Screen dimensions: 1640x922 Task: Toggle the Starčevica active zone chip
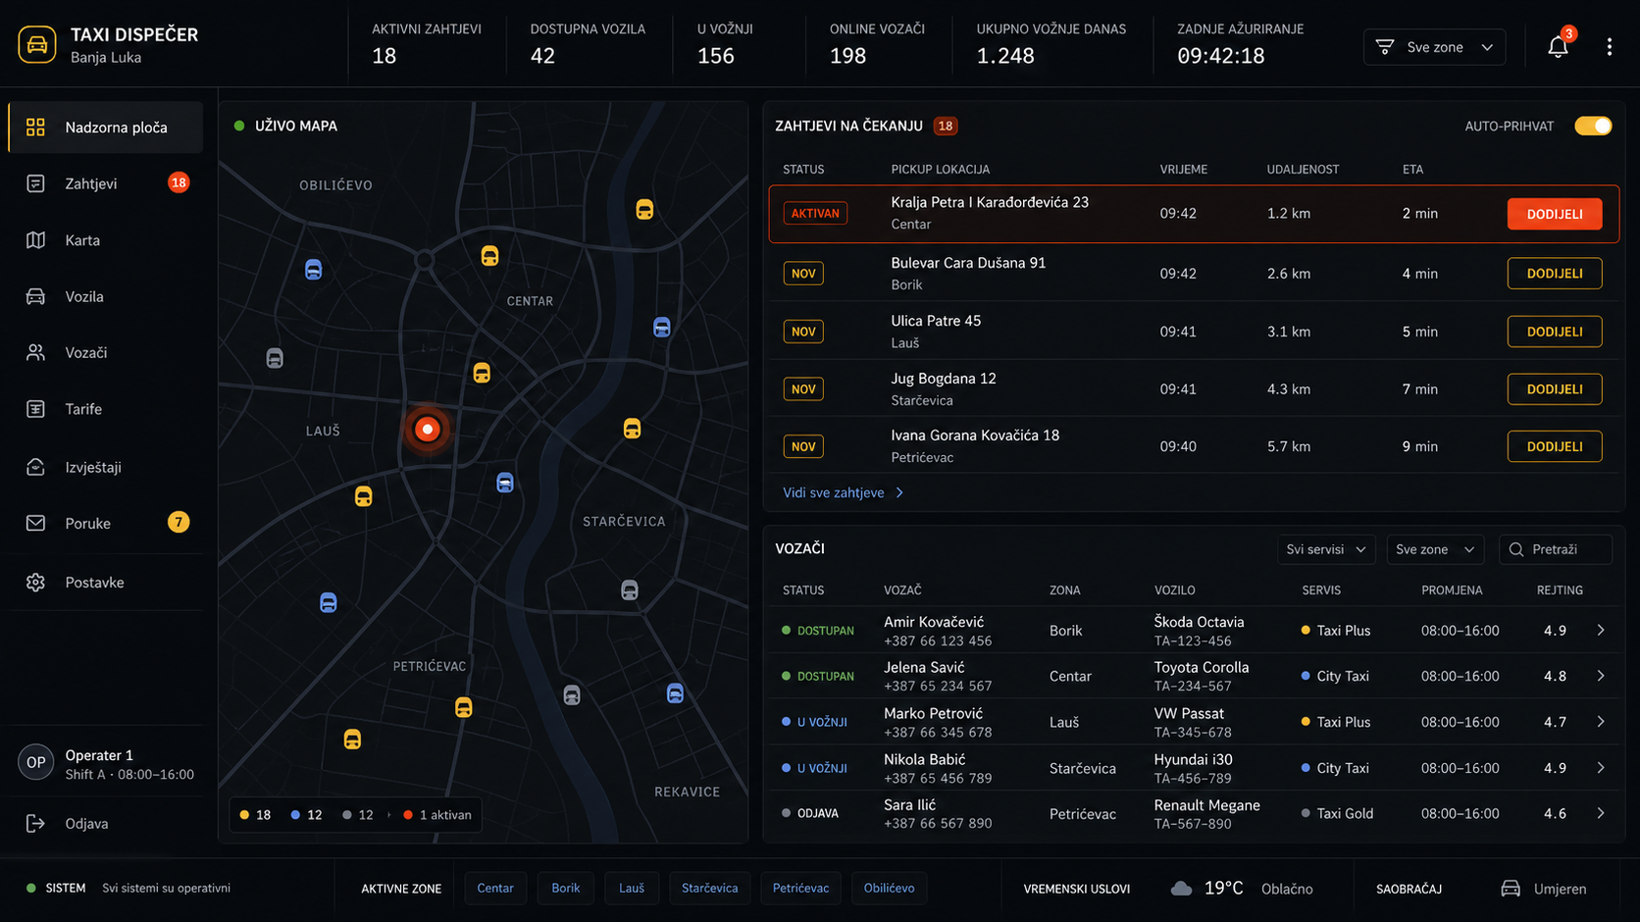click(x=709, y=888)
